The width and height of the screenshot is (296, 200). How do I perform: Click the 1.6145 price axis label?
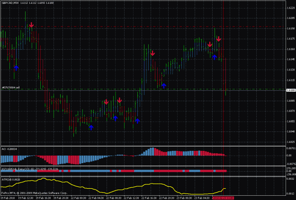[x=291, y=60]
